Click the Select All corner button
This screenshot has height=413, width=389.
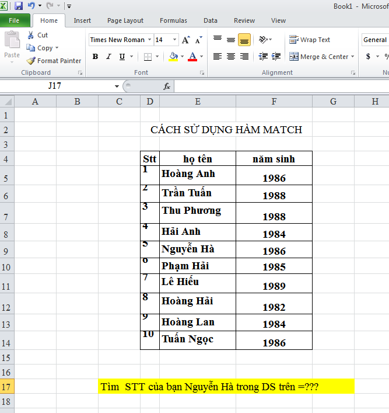(x=7, y=102)
